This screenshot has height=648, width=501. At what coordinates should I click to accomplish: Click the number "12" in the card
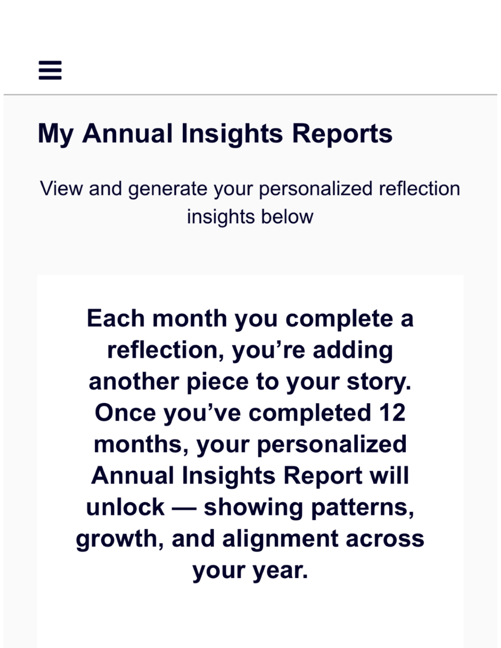coord(392,413)
